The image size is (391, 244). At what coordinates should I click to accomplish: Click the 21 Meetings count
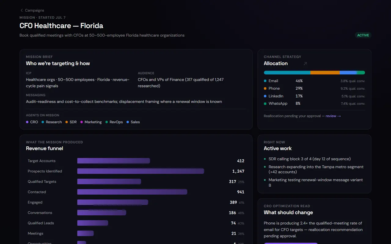tap(234, 233)
